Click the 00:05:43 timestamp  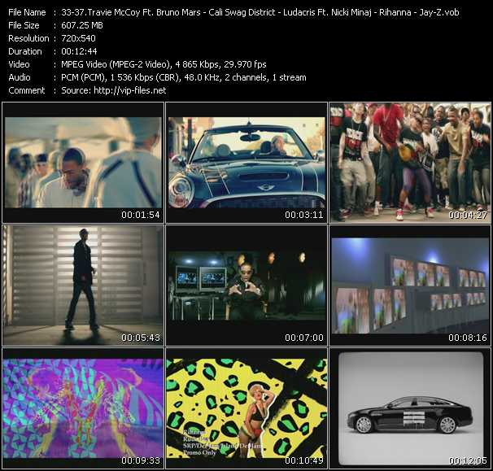[x=141, y=338]
